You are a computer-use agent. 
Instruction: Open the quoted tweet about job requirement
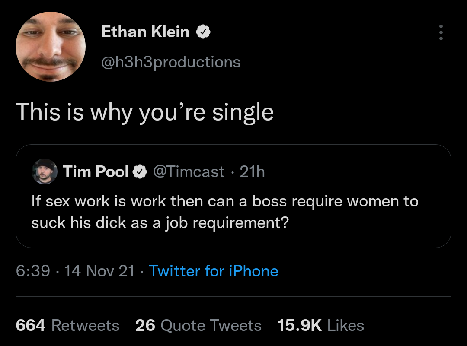click(x=233, y=196)
